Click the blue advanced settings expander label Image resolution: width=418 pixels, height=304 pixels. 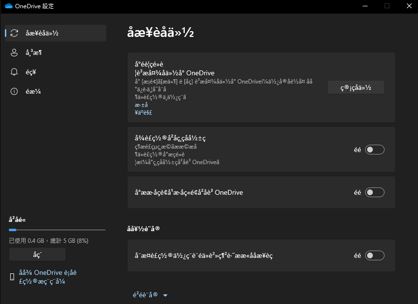point(145,295)
